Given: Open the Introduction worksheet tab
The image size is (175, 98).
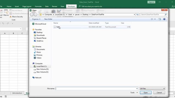Looking at the screenshot, I should [17, 93].
